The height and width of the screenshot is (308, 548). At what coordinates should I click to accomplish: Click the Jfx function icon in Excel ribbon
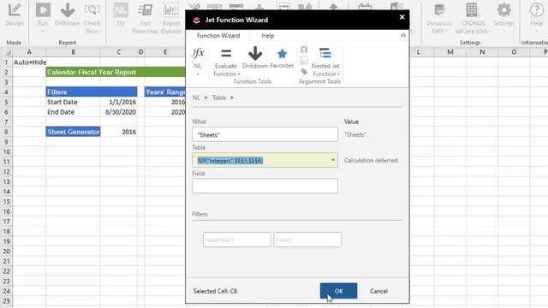pos(121,9)
